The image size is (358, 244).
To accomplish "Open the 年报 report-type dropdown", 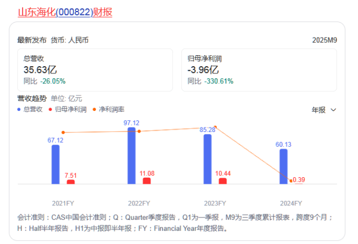I will click(324, 110).
